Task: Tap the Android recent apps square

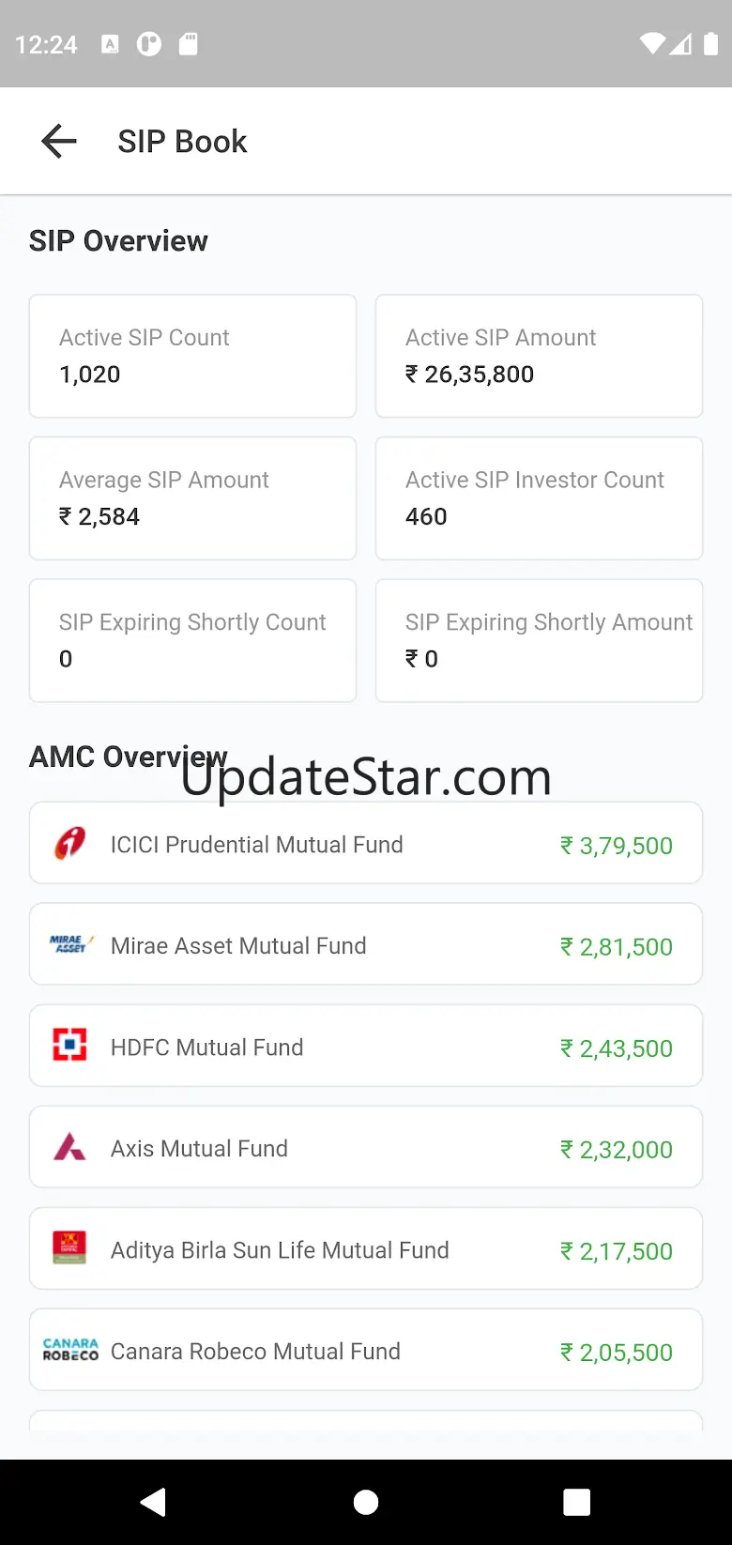Action: [x=576, y=1502]
